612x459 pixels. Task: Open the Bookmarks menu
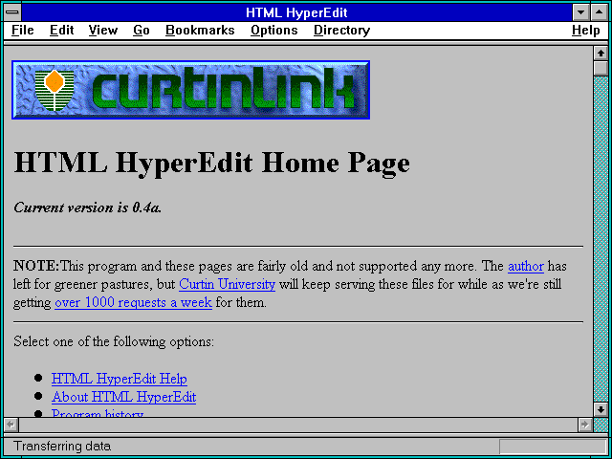click(200, 31)
